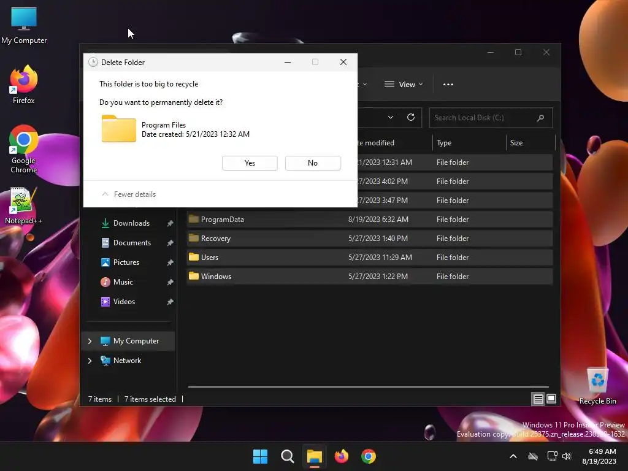The image size is (628, 471).
Task: Click pin icon next to Music
Action: click(x=170, y=282)
